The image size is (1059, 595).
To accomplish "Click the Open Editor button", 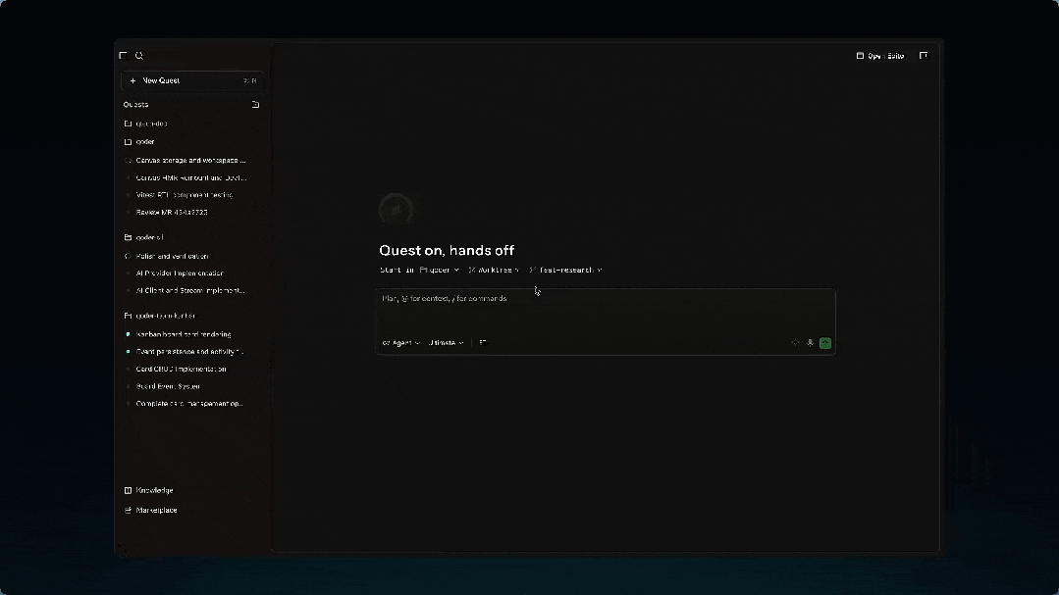I will [x=880, y=56].
